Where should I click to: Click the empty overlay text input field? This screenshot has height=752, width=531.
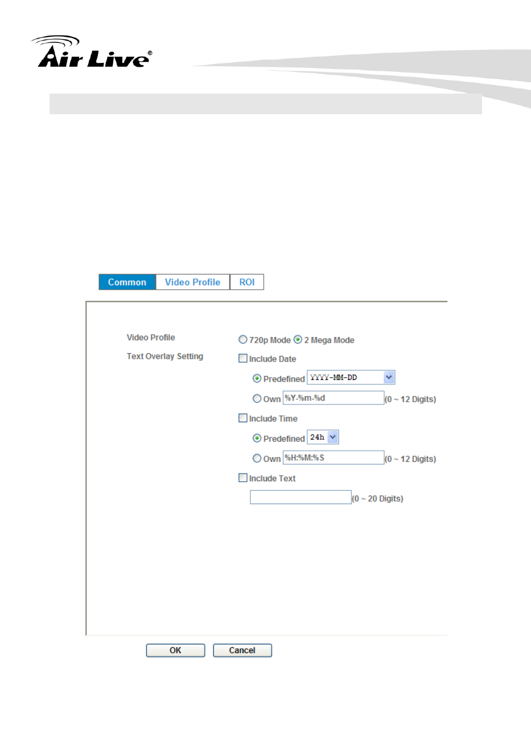pyautogui.click(x=301, y=497)
